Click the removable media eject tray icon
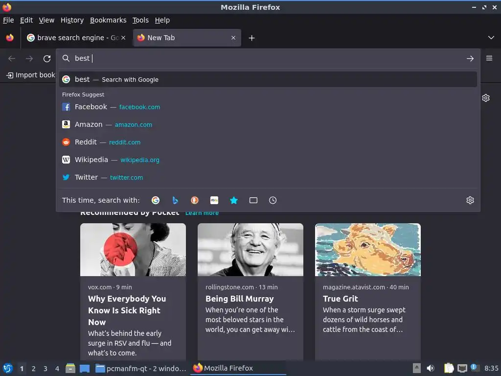Screen dimensions: 501x376 click(417, 368)
